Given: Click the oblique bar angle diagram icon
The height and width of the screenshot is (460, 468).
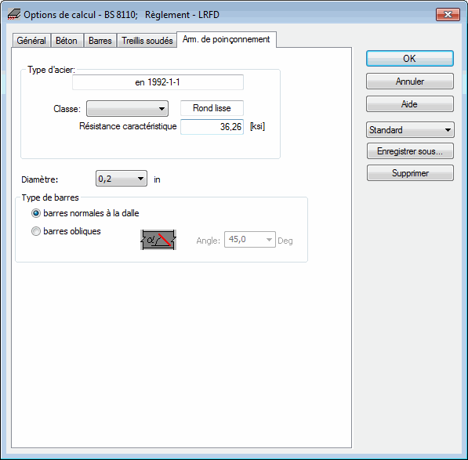Looking at the screenshot, I should (x=158, y=240).
